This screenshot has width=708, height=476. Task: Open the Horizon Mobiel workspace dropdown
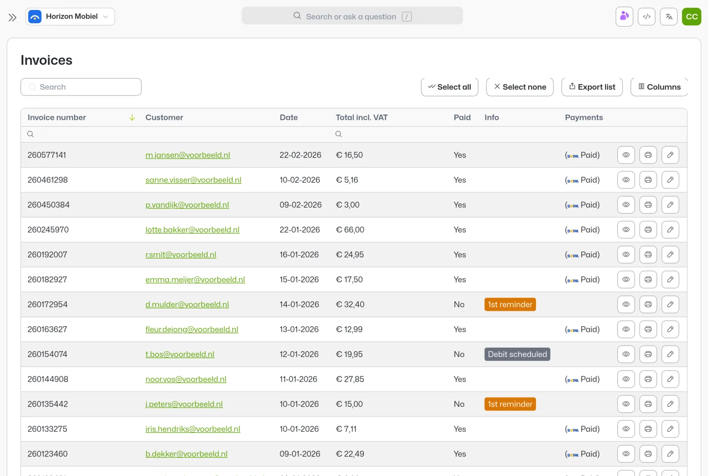70,16
